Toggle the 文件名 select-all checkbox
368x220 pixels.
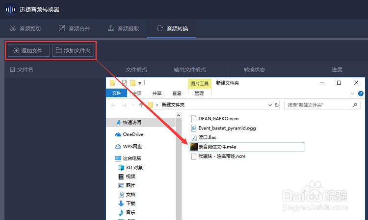coord(12,69)
